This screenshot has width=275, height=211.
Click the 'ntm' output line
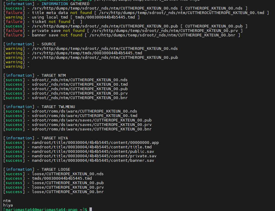tap(7, 201)
